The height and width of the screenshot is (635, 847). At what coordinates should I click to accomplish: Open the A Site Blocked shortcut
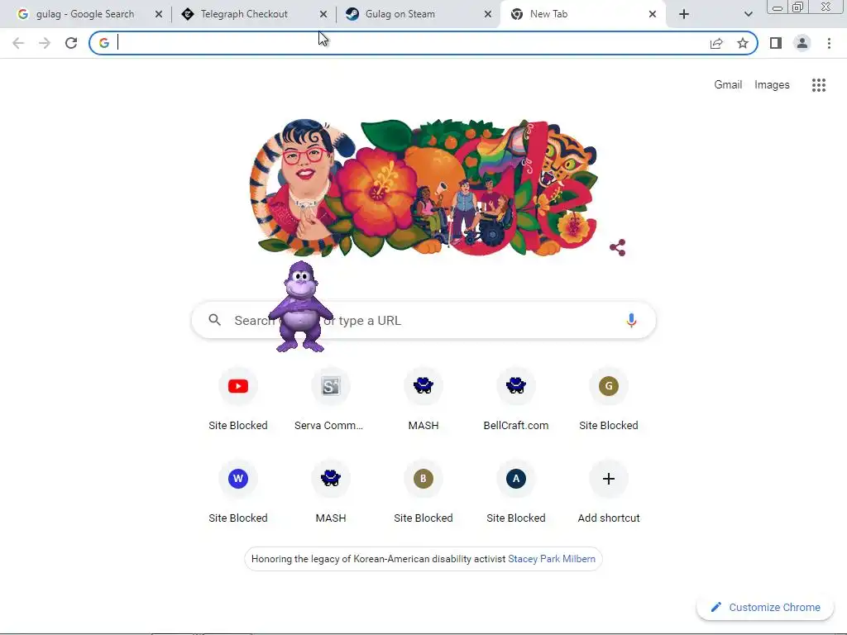516,492
